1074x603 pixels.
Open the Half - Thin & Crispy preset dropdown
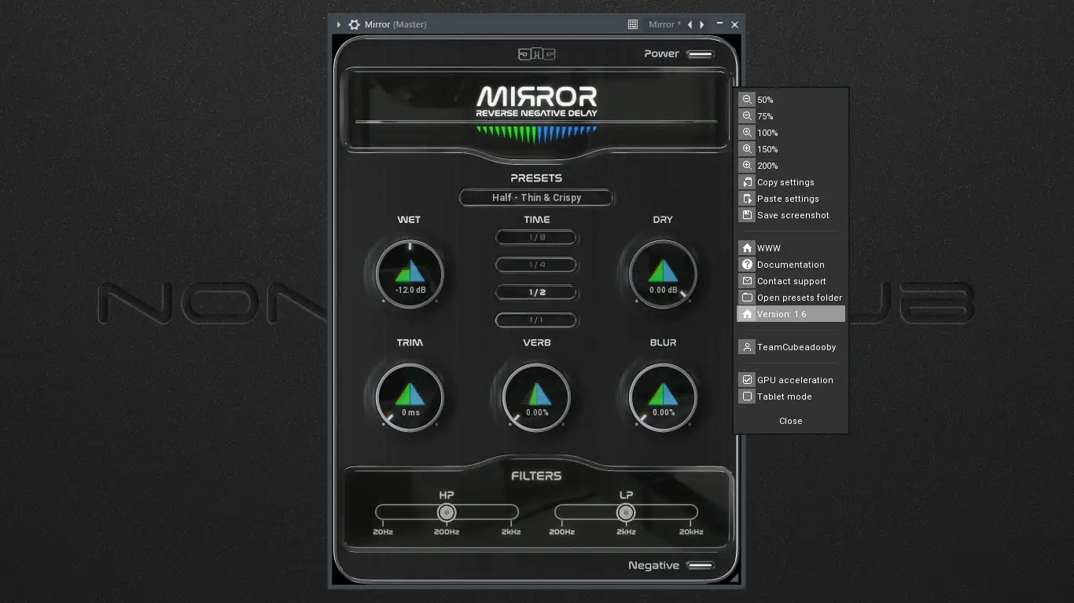click(x=536, y=198)
